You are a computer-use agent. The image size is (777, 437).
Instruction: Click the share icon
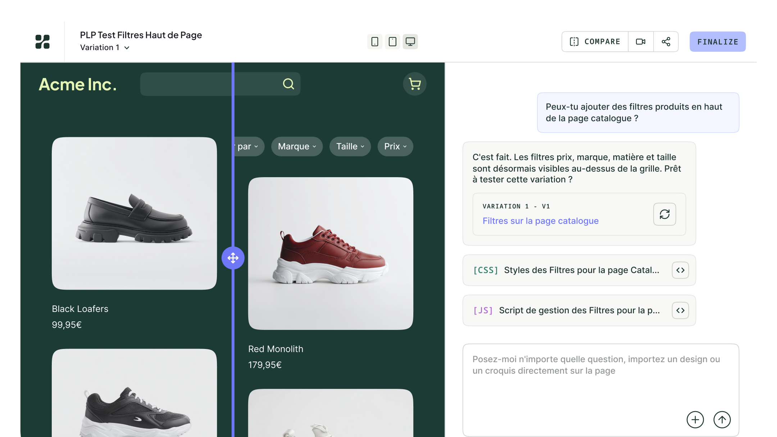666,42
